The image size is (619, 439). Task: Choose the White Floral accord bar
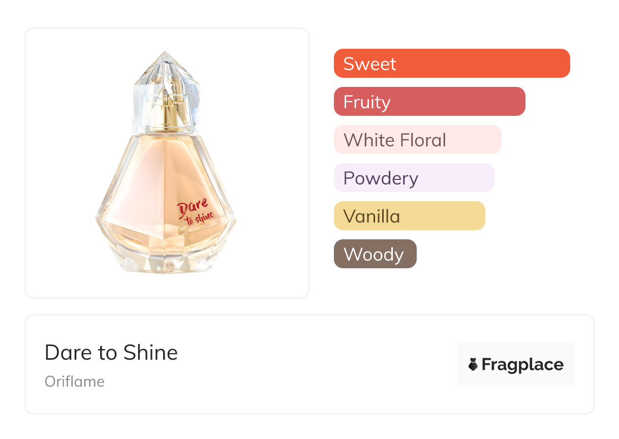coord(418,140)
